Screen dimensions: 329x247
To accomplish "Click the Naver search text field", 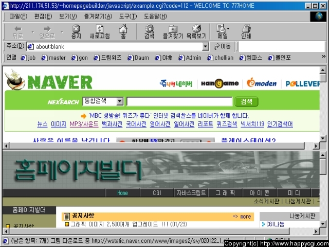I will pyautogui.click(x=179, y=102).
